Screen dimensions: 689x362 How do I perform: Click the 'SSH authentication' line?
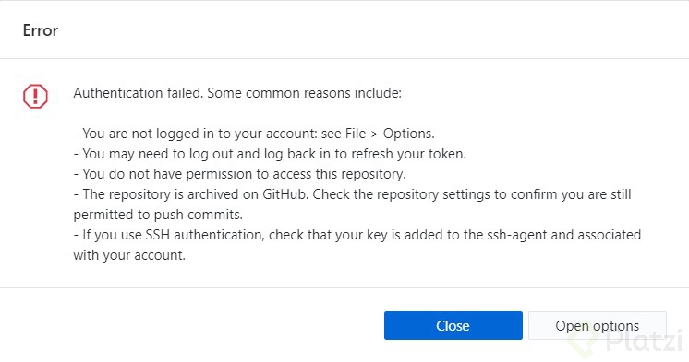pos(357,235)
